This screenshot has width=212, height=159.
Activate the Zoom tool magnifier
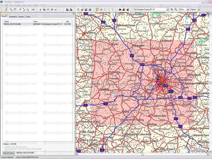coord(11,10)
